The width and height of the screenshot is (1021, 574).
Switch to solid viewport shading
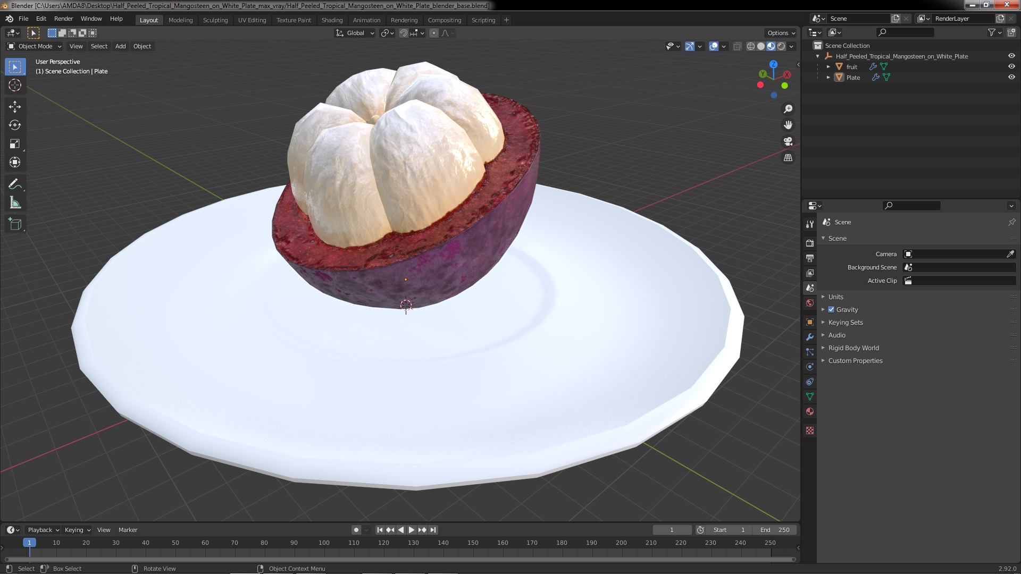coord(761,46)
